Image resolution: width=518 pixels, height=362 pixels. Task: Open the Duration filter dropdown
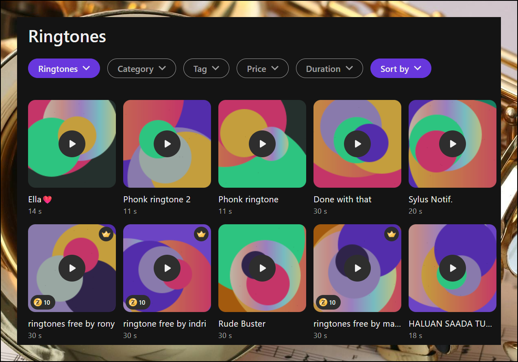pos(329,68)
